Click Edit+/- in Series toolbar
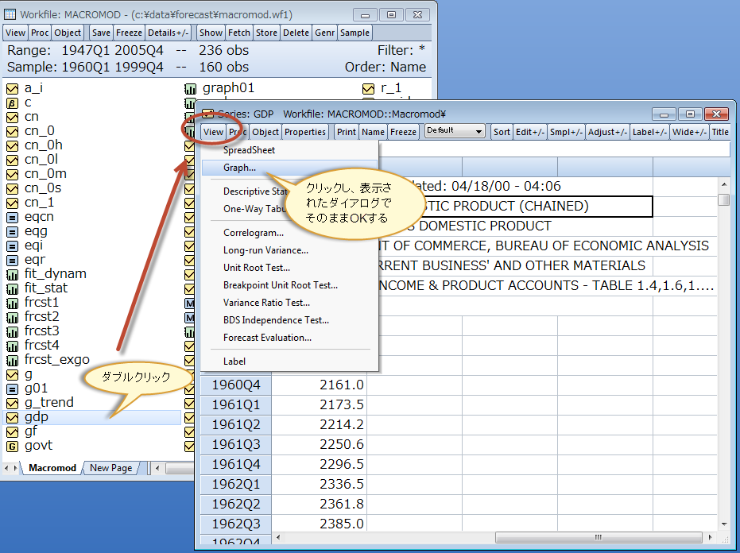Viewport: 740px width, 553px height. (x=530, y=132)
